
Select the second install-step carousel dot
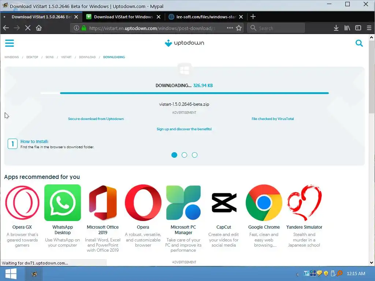click(185, 155)
